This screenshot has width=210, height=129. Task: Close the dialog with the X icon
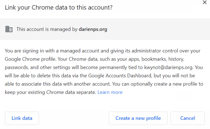[x=205, y=2]
